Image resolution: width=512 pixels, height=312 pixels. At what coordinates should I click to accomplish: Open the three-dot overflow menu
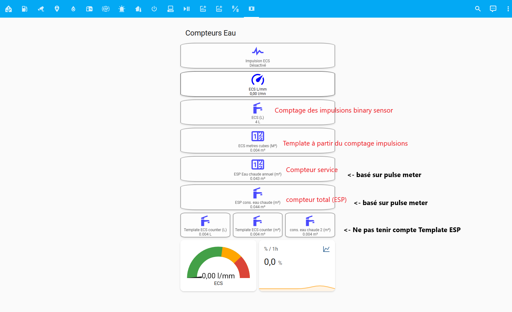(508, 9)
